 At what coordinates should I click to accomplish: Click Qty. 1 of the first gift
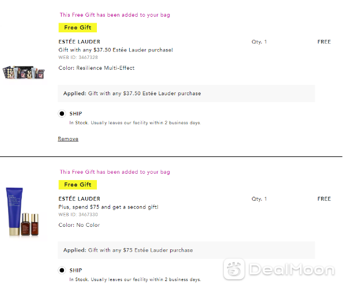tap(259, 42)
